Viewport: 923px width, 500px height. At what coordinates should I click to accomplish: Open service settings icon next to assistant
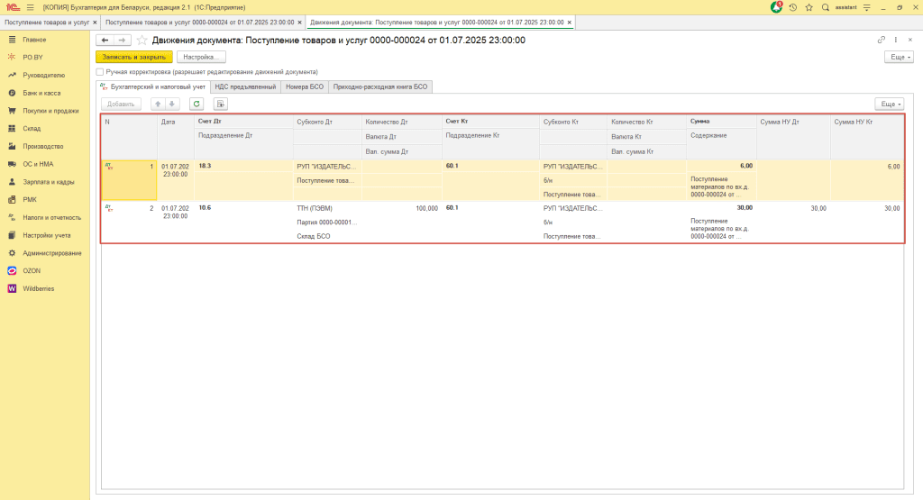click(x=866, y=7)
